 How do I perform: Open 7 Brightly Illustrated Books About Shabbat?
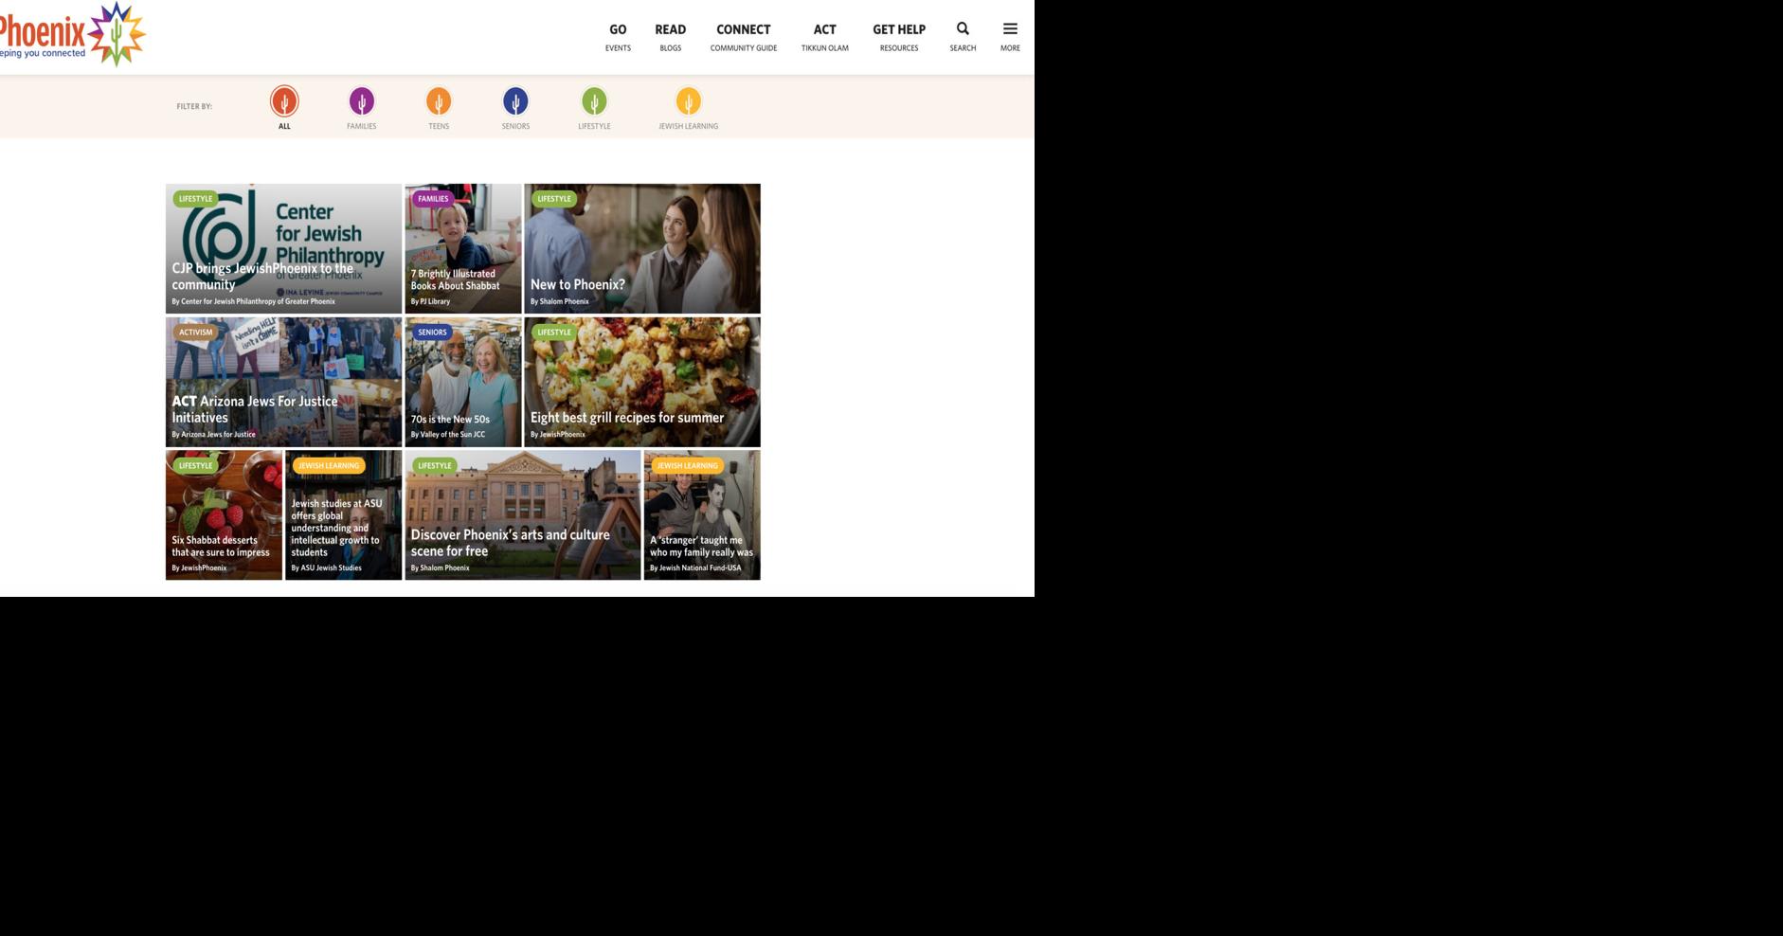463,248
